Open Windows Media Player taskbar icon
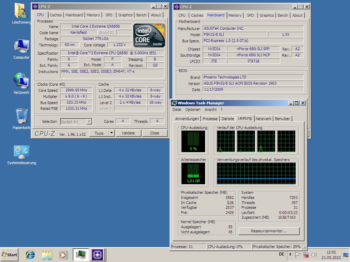 [63, 254]
